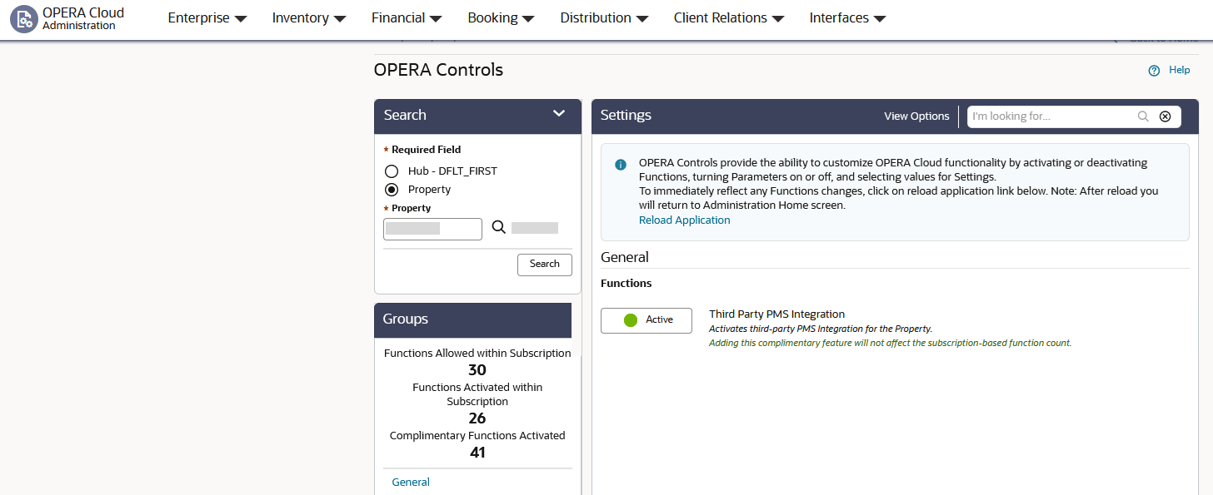Click the Third Party PMS Integration title

(x=776, y=314)
